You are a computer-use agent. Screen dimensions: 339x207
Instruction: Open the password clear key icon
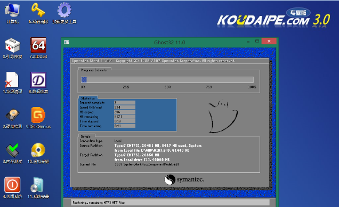point(38,10)
